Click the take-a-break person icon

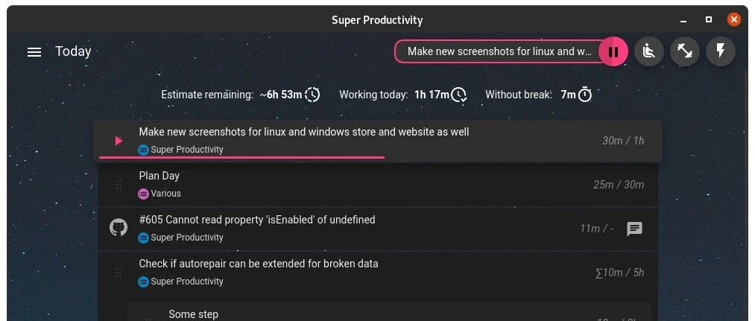tap(648, 51)
